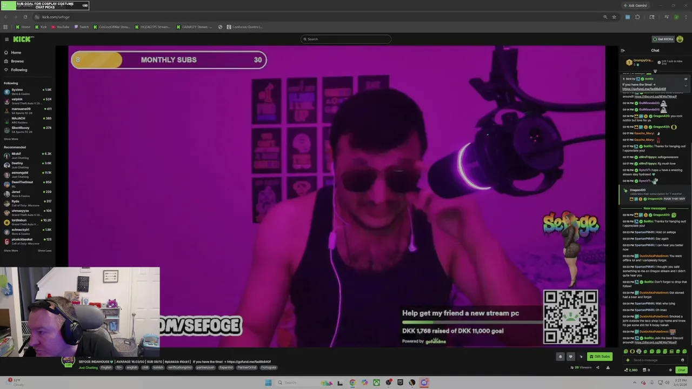
Task: Expand Following list with Show More
Action: pyautogui.click(x=11, y=139)
